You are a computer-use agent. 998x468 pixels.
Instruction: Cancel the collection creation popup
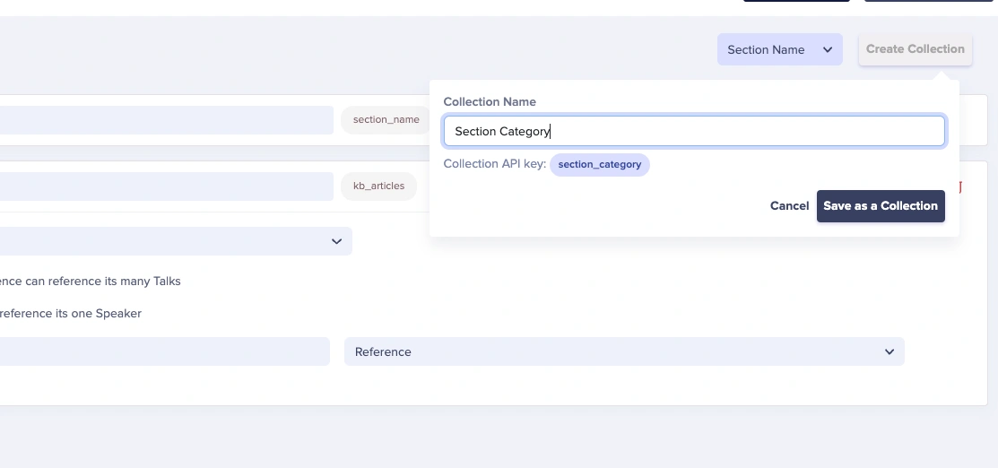pyautogui.click(x=789, y=205)
